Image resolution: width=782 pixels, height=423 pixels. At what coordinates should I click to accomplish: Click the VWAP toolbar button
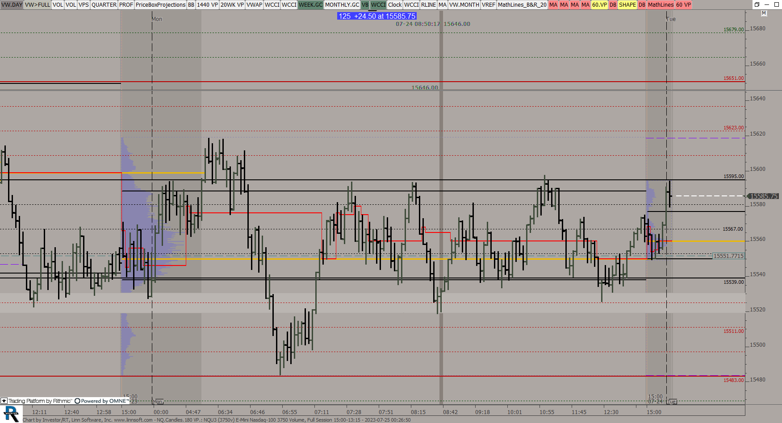tap(254, 4)
